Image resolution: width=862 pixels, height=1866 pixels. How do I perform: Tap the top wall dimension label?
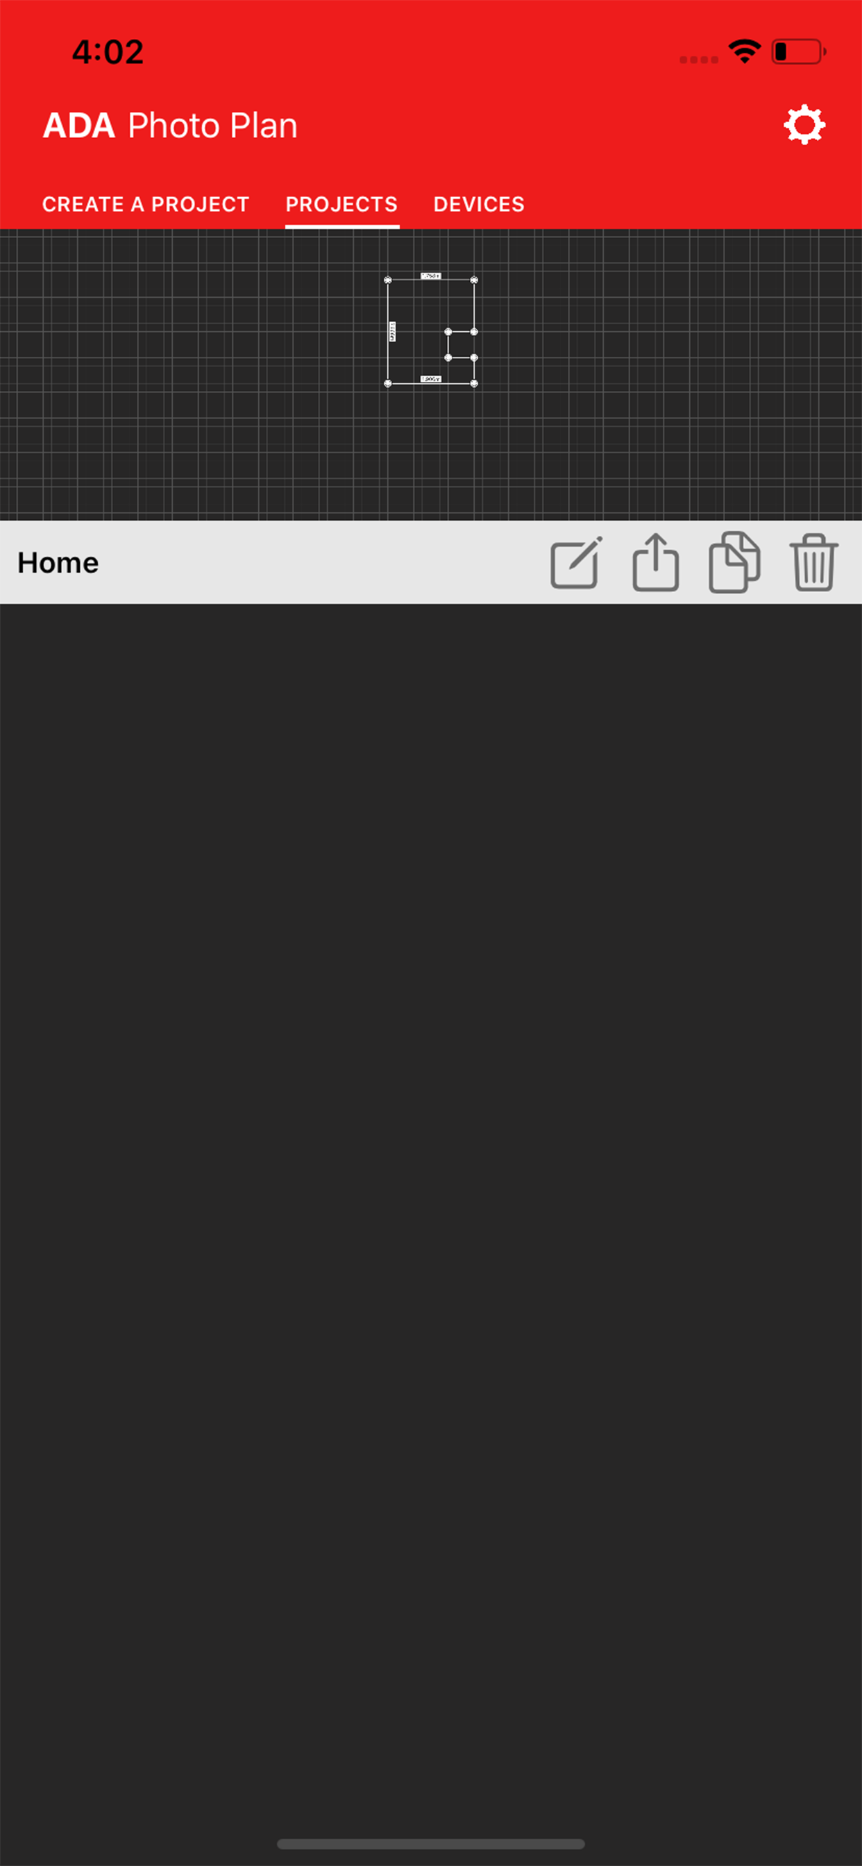click(x=431, y=276)
